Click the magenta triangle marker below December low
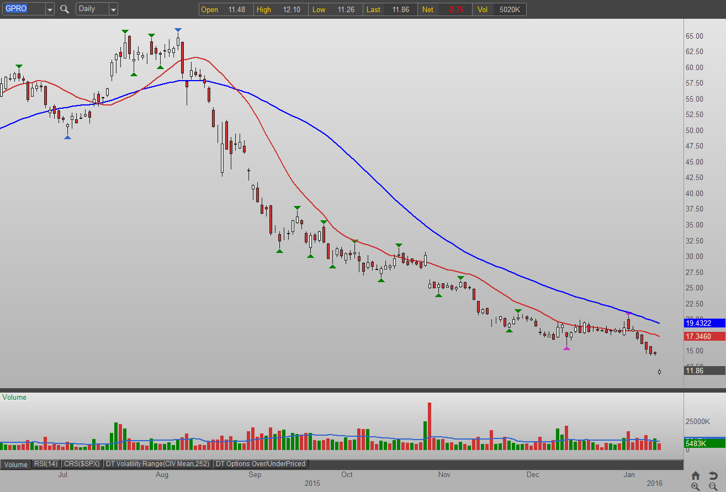Screen dimensions: 726x492 (566, 348)
